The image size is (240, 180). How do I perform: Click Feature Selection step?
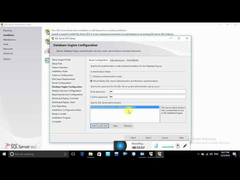tap(60, 67)
